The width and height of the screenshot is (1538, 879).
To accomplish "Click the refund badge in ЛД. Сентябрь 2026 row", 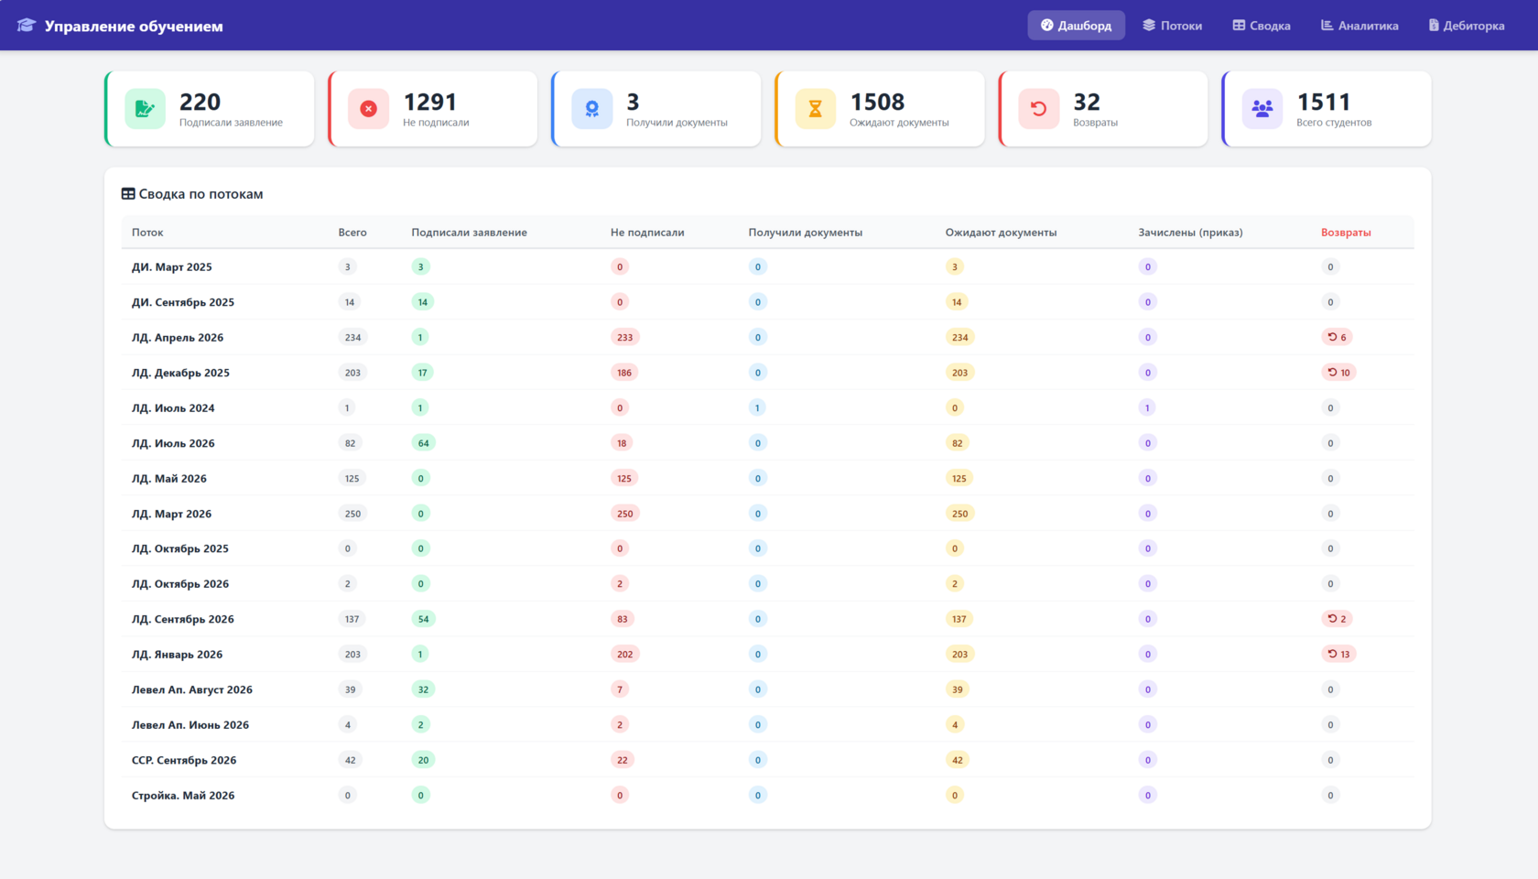I will click(x=1338, y=619).
